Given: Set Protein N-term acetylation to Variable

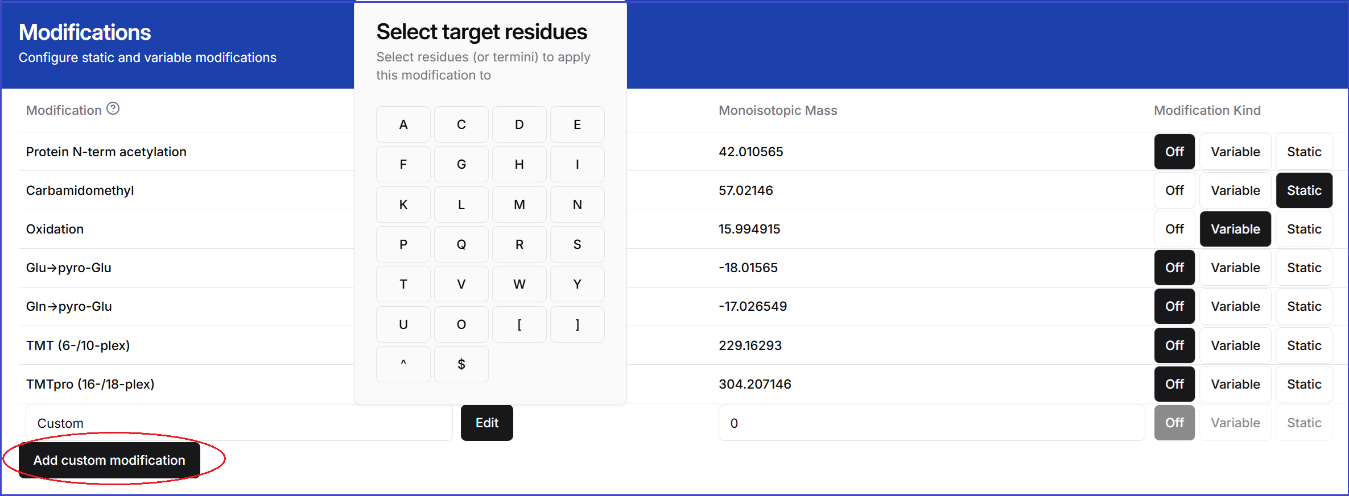Looking at the screenshot, I should click(1235, 152).
